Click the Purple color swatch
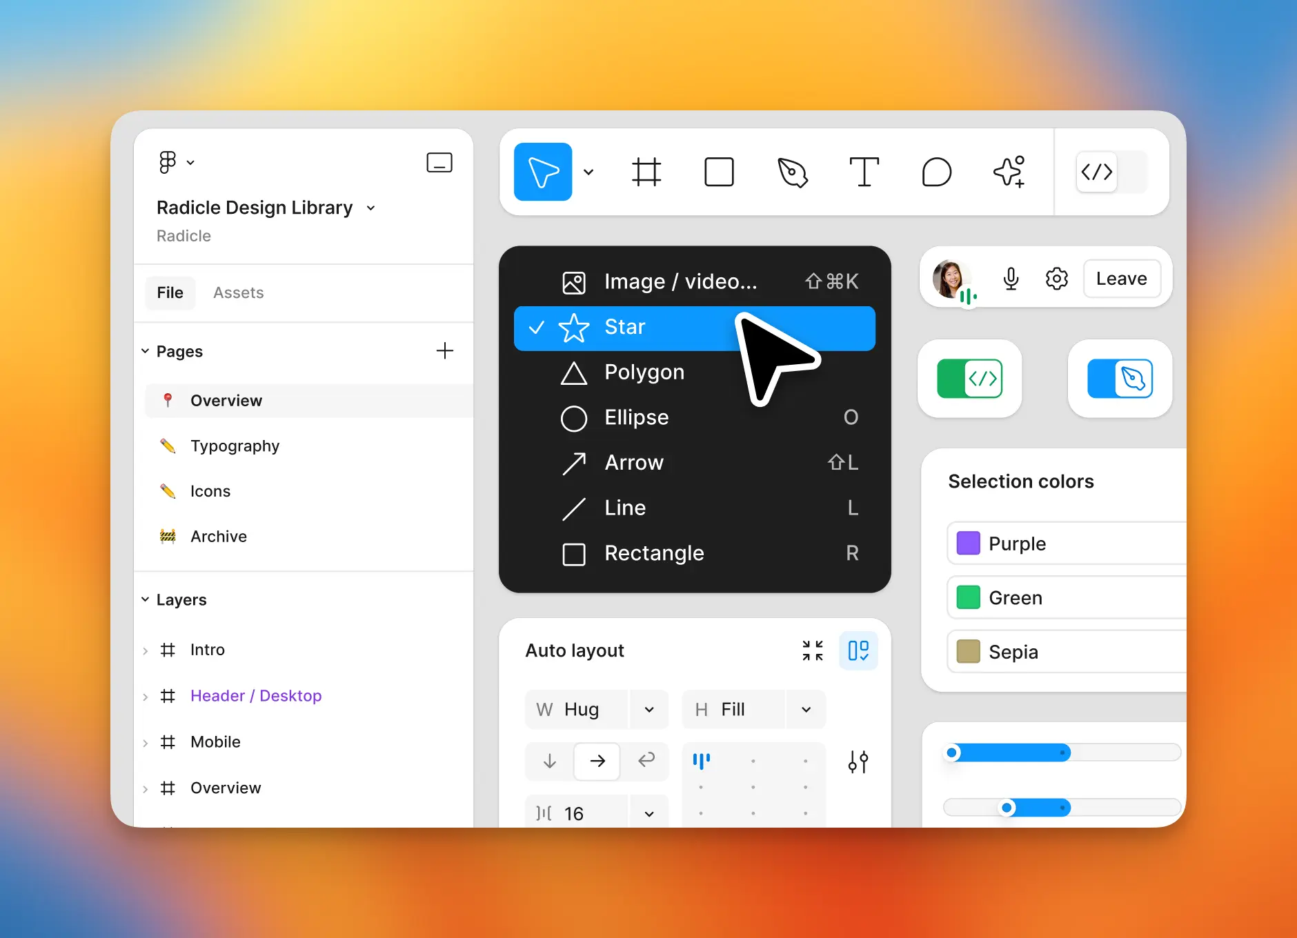Viewport: 1297px width, 938px height. [x=968, y=543]
